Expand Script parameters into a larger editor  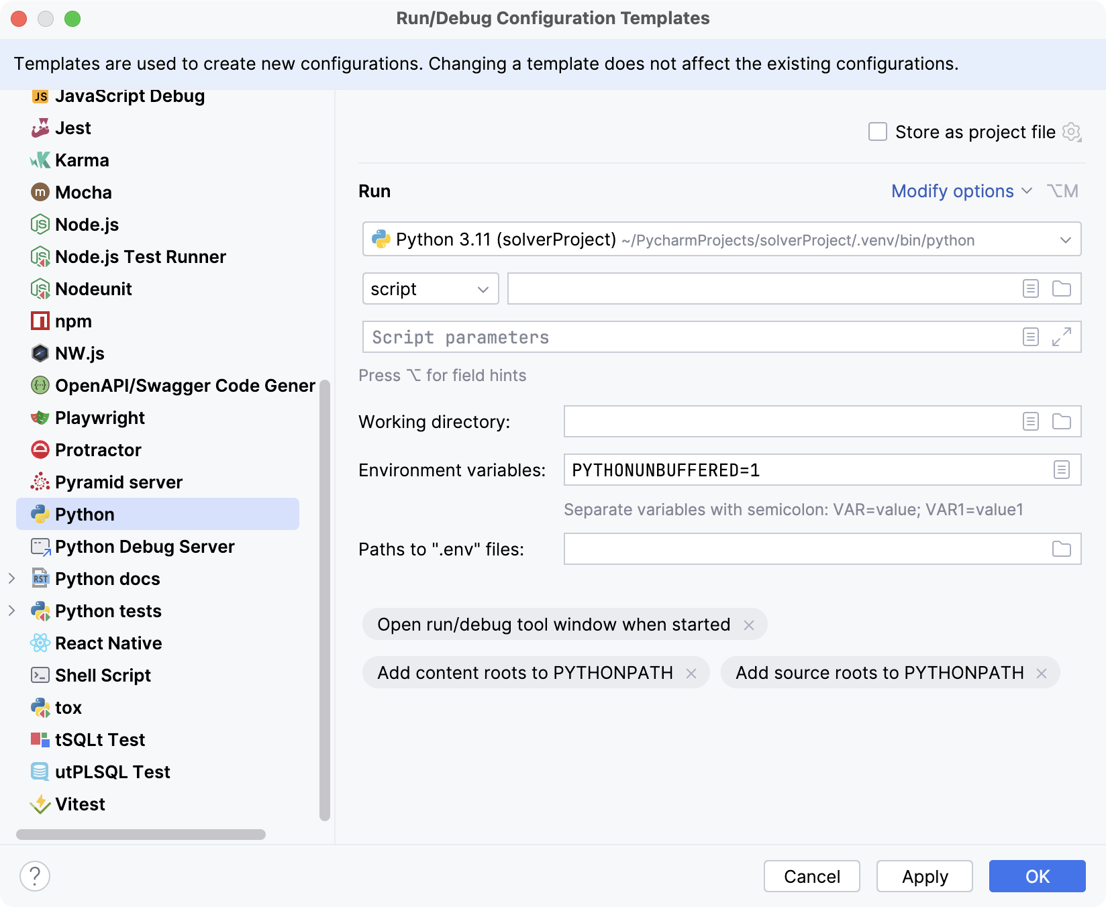pos(1061,337)
